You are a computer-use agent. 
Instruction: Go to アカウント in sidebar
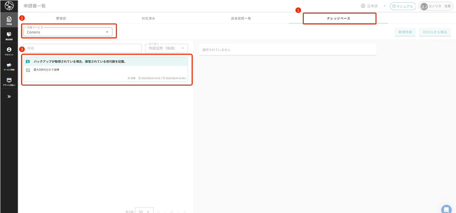pos(9,51)
